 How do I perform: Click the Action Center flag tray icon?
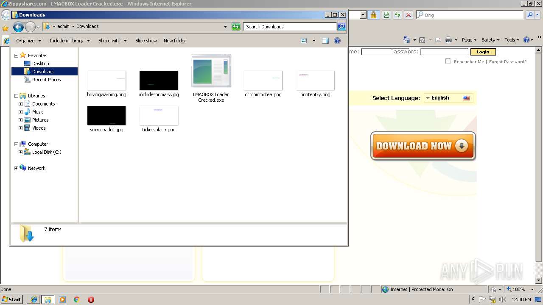tap(482, 299)
